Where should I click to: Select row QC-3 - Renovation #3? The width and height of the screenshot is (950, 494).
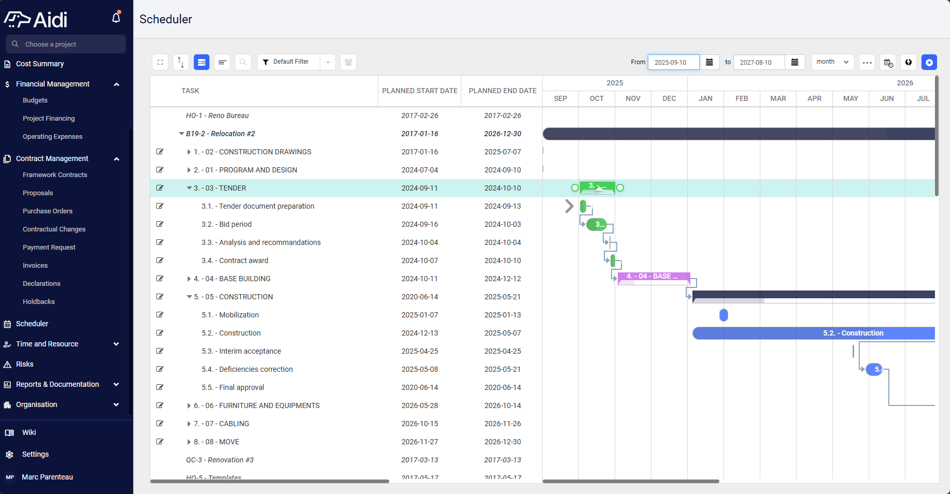click(346, 460)
